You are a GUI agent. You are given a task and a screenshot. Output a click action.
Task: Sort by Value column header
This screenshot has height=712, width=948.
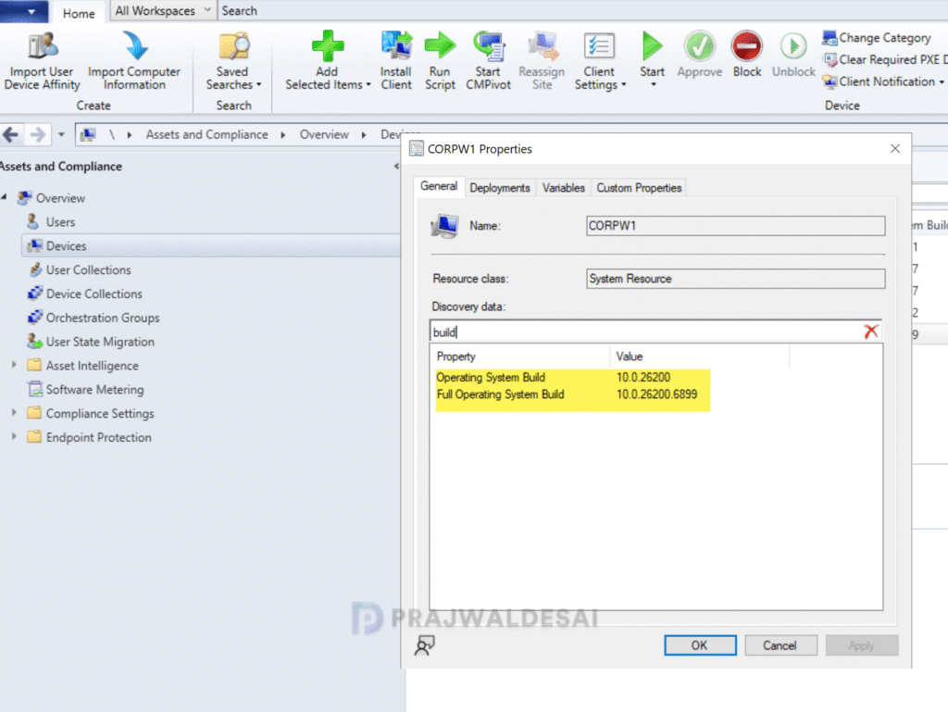tap(700, 356)
